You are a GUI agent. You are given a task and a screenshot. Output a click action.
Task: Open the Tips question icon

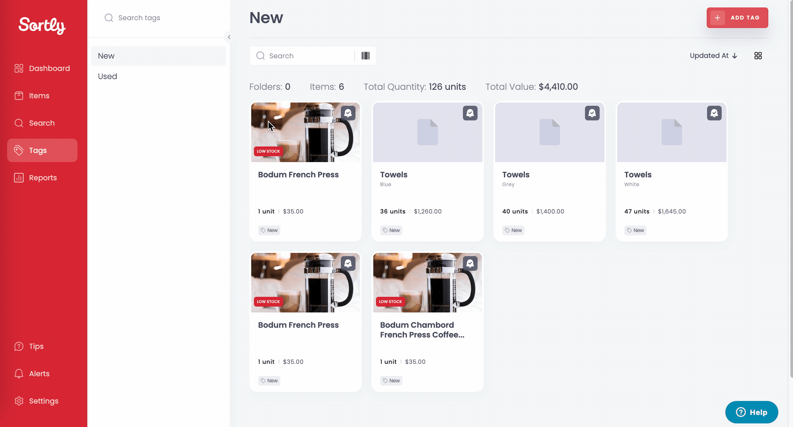tap(19, 346)
